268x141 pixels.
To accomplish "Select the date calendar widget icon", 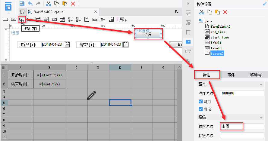I will tap(46, 19).
